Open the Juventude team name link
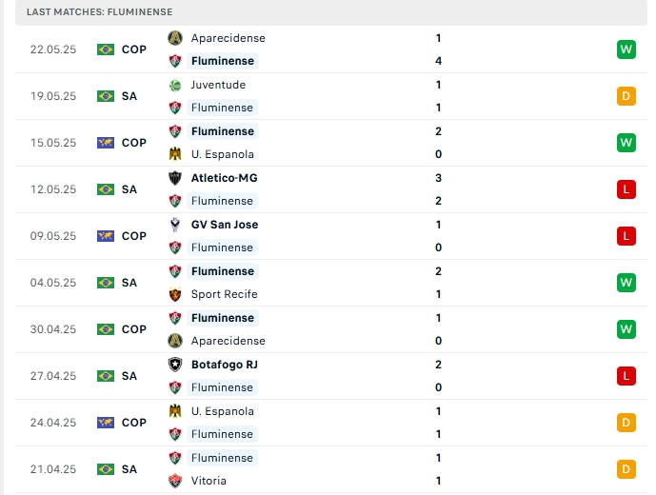 (218, 85)
